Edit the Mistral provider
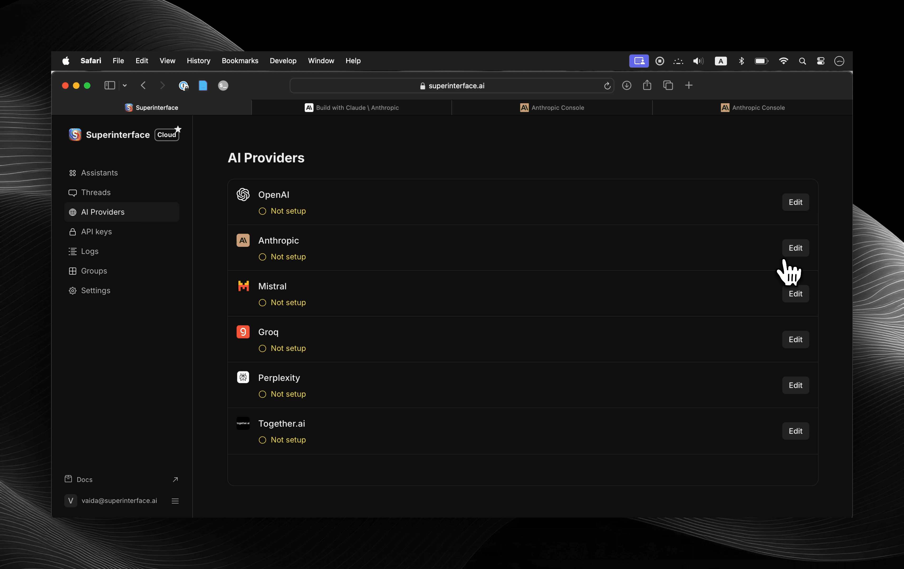The image size is (904, 569). coord(795,294)
